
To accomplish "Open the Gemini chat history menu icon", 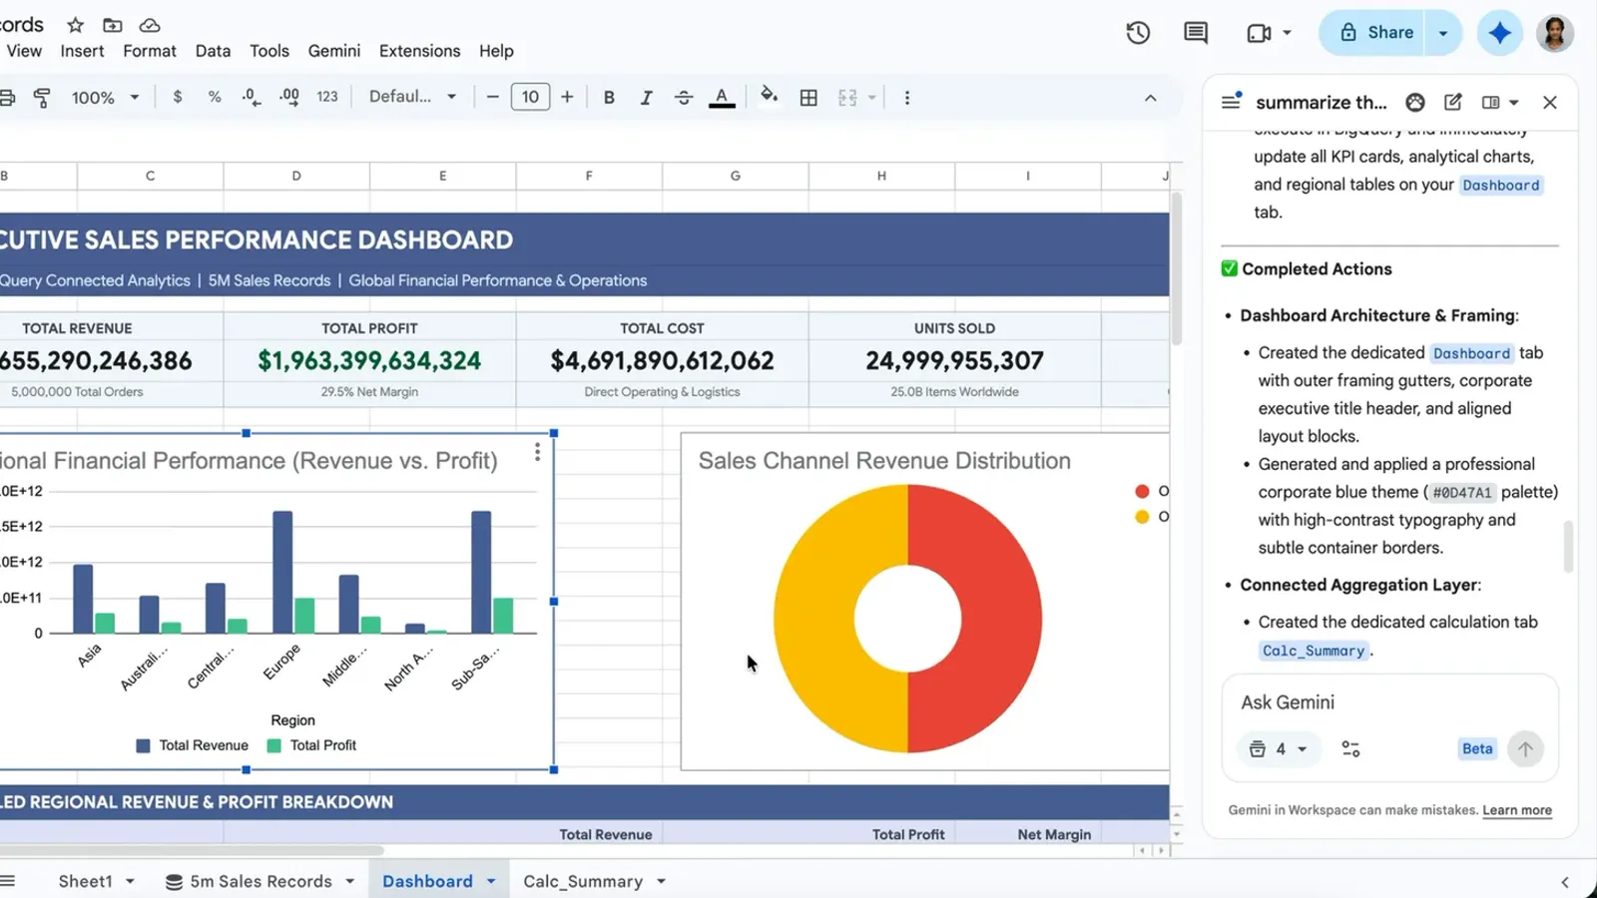I will tap(1231, 102).
